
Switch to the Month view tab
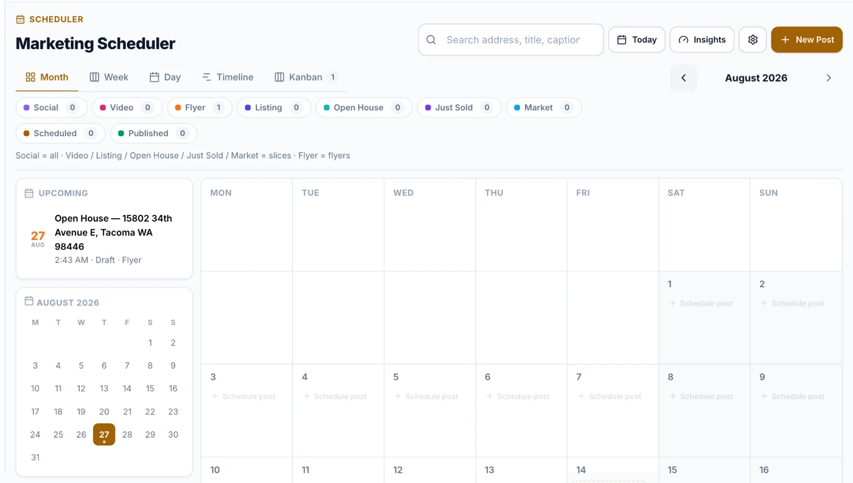(47, 77)
